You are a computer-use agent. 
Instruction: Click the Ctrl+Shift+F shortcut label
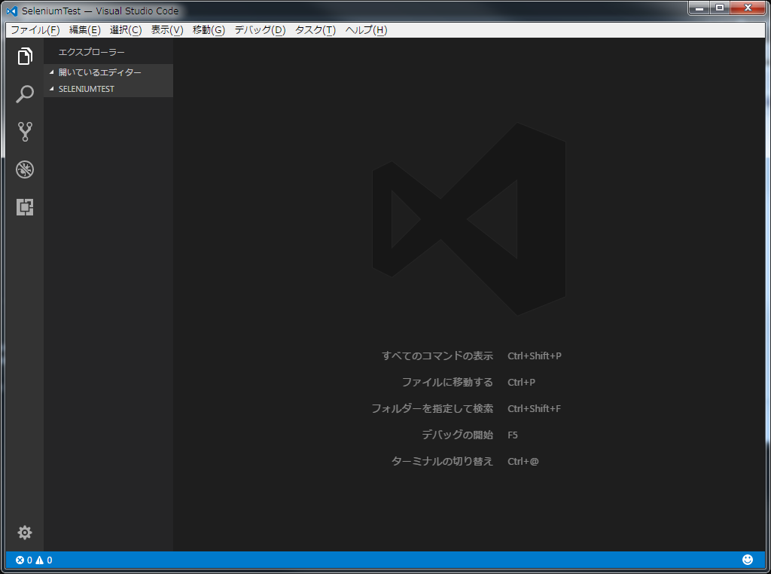(534, 409)
